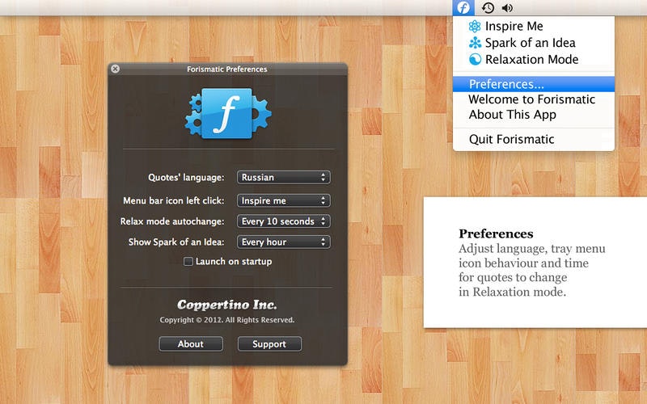Click the Menu bar icon left click label
Viewport: 647px width, 404px height.
tap(174, 200)
